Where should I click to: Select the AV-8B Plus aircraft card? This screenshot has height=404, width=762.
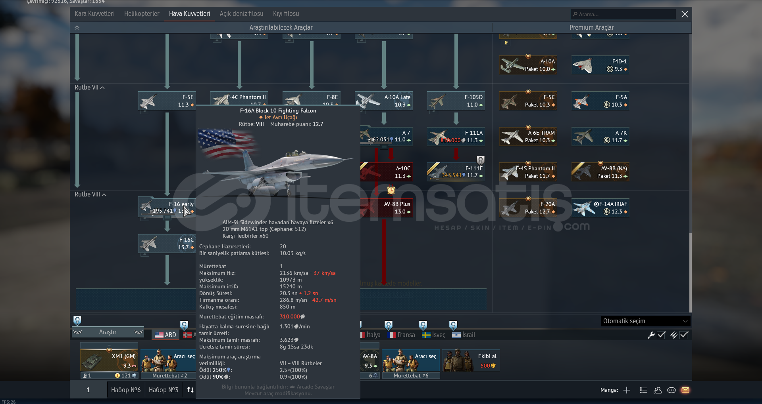[x=386, y=208]
